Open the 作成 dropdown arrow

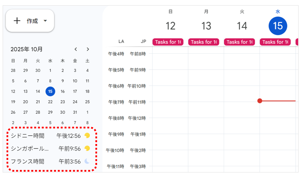point(46,21)
